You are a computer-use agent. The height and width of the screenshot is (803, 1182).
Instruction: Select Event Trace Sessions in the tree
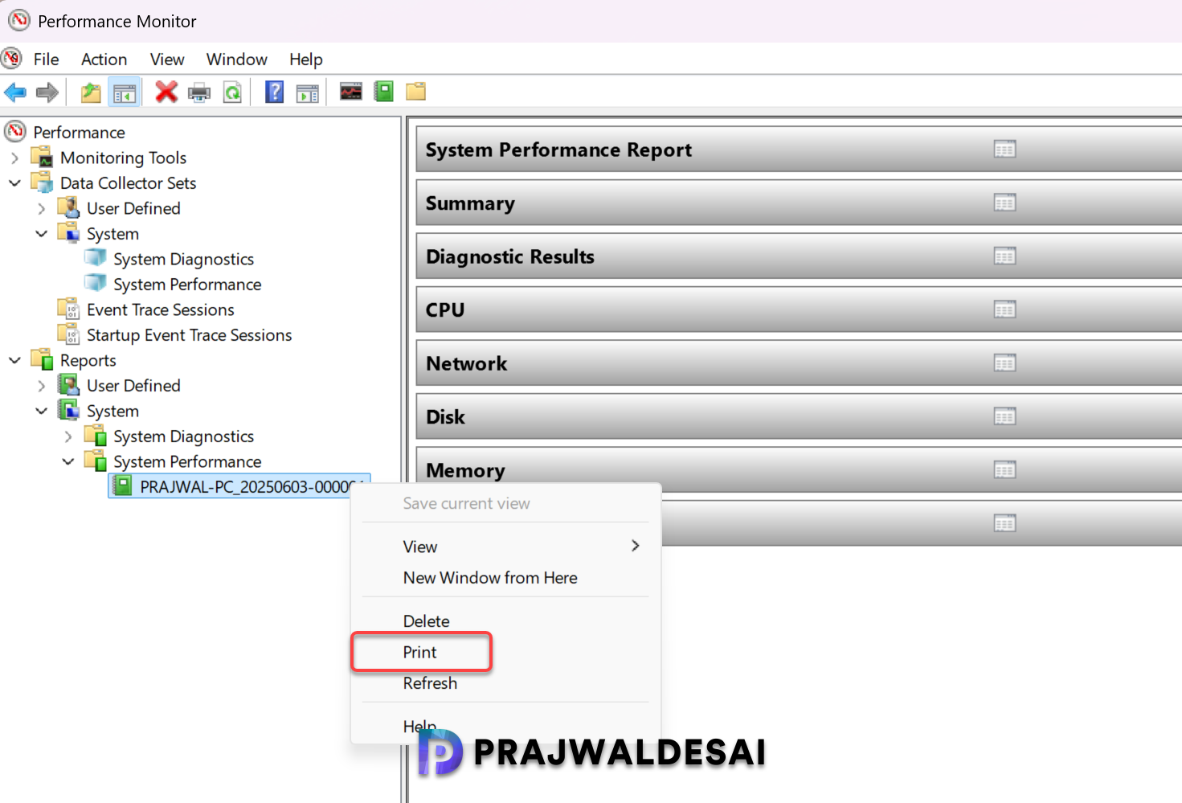coord(161,309)
